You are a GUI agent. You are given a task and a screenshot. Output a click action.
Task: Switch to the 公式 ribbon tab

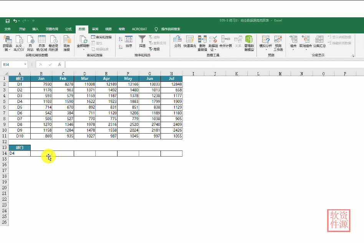pos(68,29)
